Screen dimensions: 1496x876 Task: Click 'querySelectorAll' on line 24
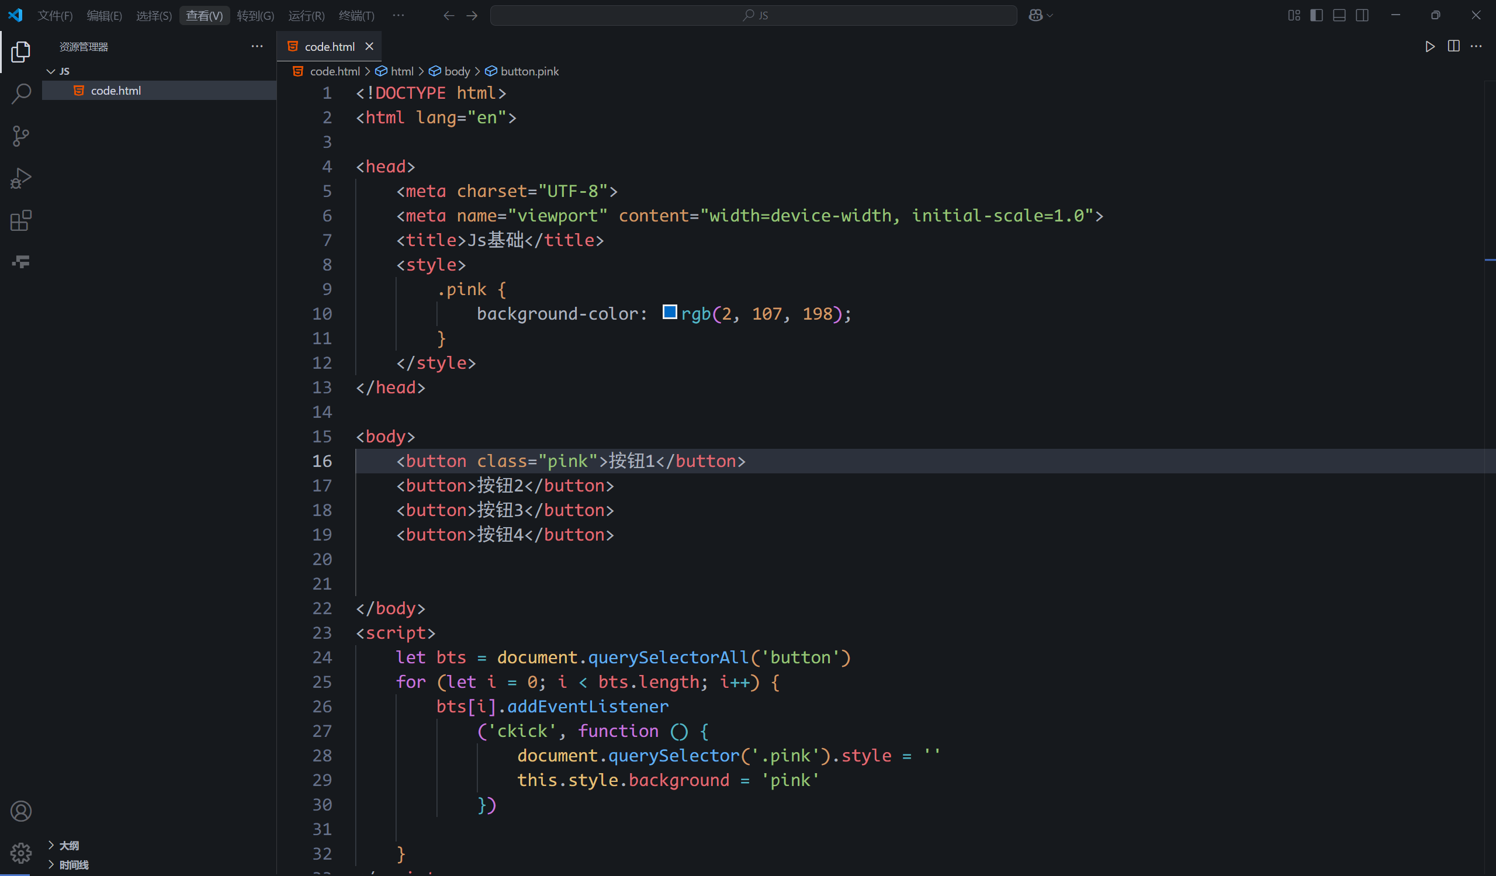[668, 657]
